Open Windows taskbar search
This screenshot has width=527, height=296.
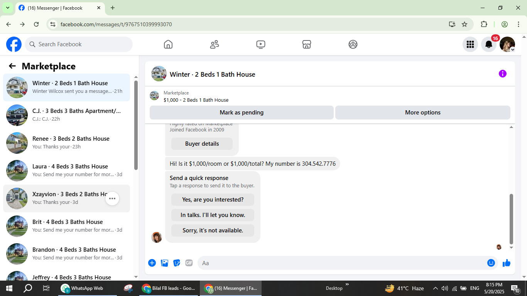[x=28, y=288]
